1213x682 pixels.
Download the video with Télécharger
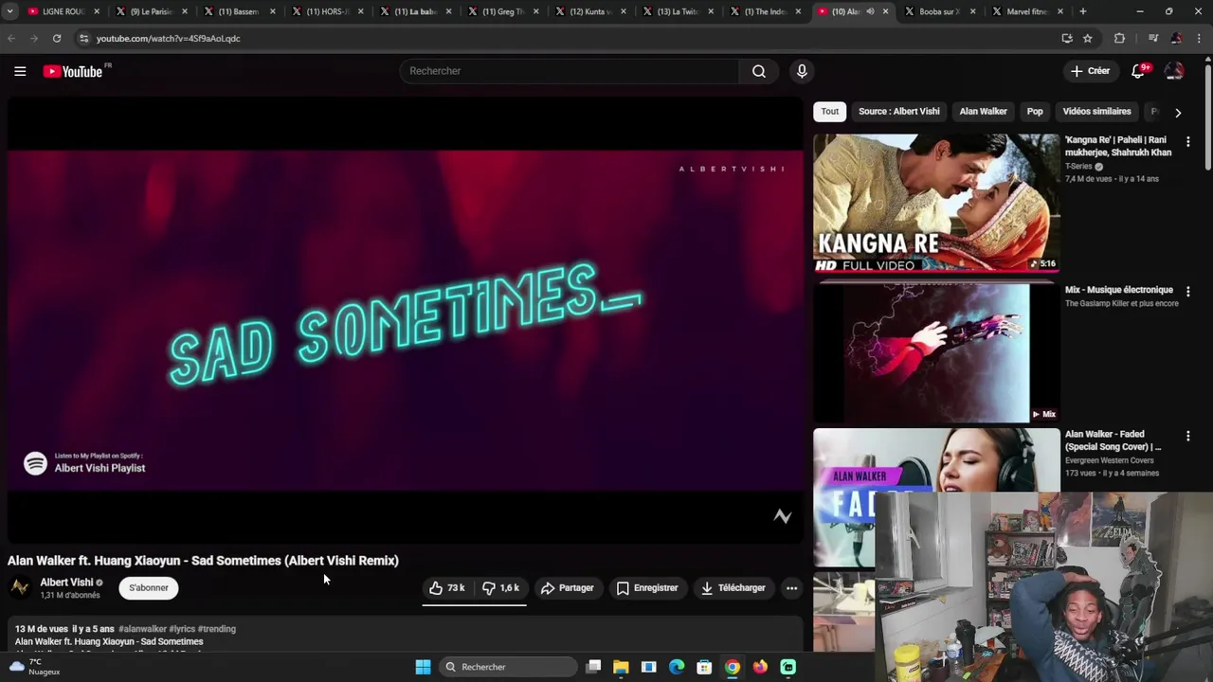point(733,588)
